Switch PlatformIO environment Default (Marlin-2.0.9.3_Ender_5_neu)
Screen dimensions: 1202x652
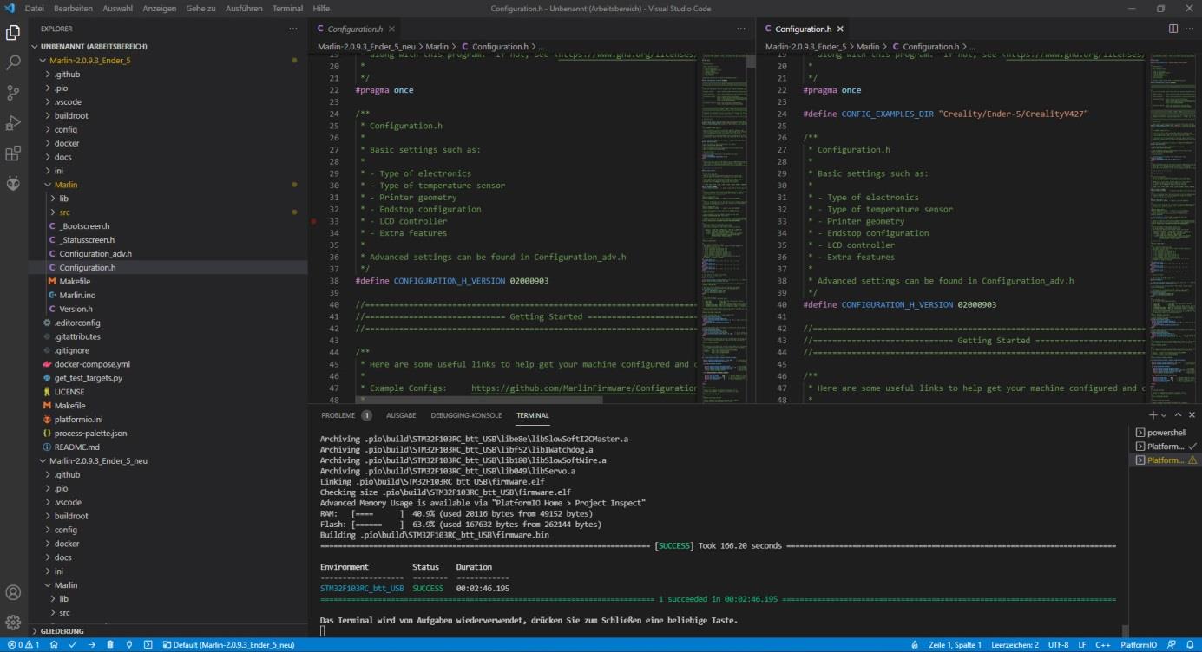pyautogui.click(x=230, y=645)
